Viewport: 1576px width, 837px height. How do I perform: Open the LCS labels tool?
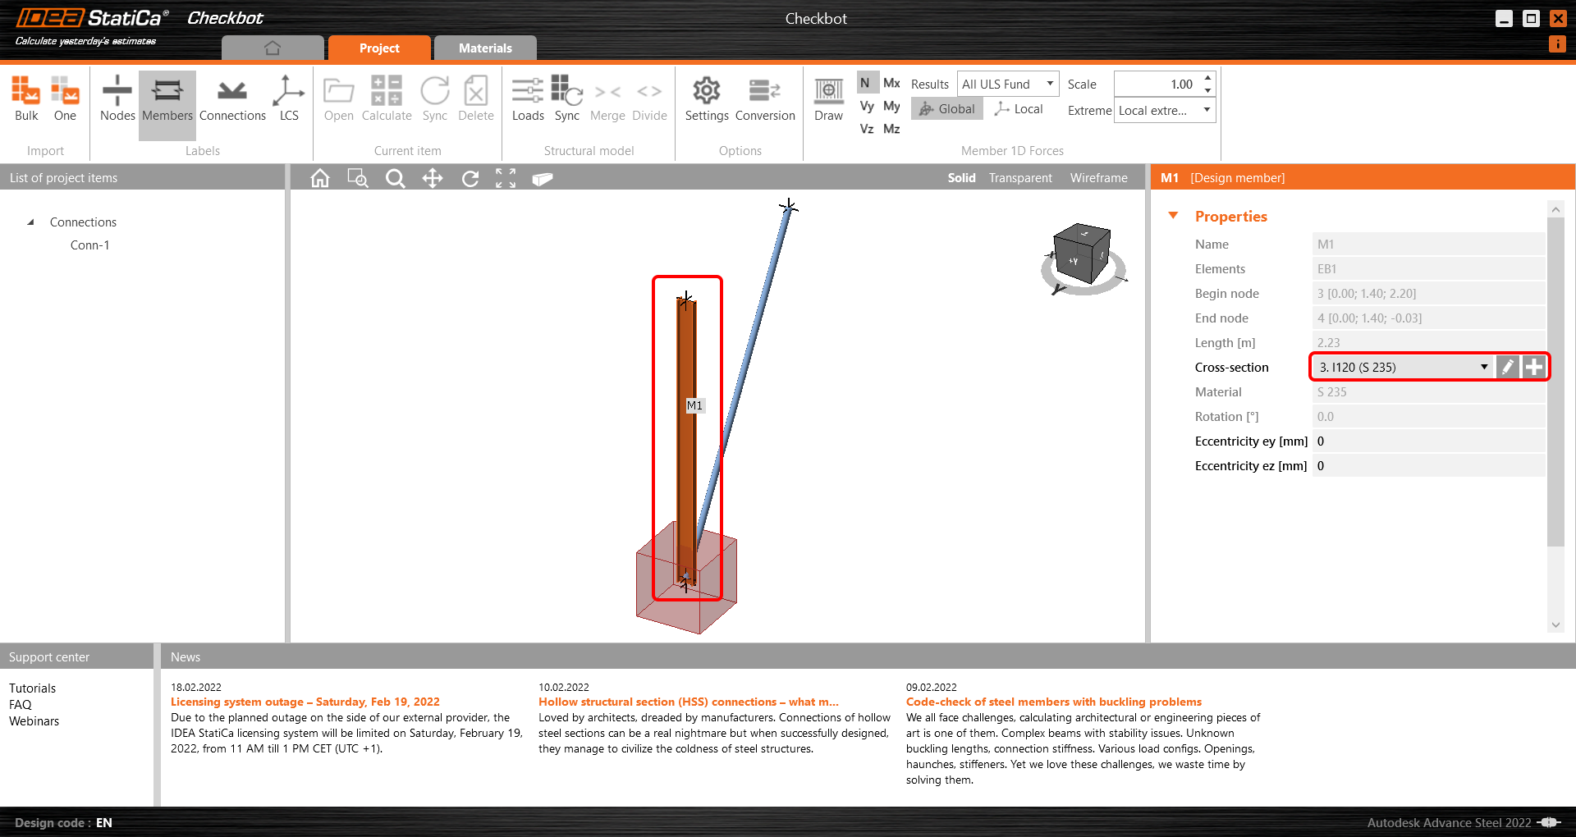tap(288, 98)
